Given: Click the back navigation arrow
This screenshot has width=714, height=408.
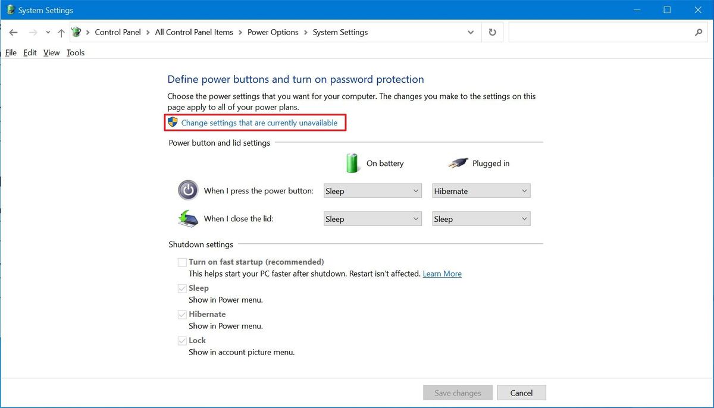Looking at the screenshot, I should click(13, 32).
